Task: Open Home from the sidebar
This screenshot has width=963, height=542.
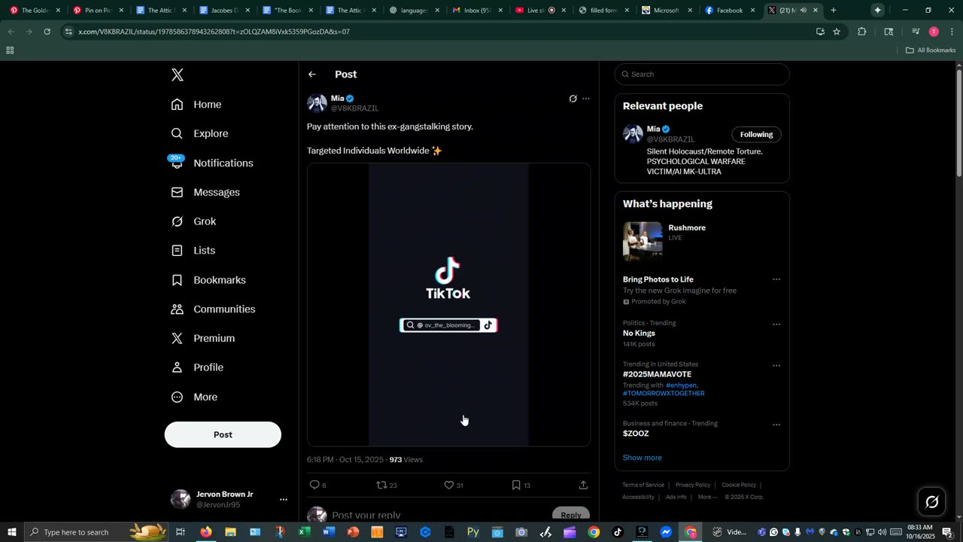Action: tap(196, 105)
